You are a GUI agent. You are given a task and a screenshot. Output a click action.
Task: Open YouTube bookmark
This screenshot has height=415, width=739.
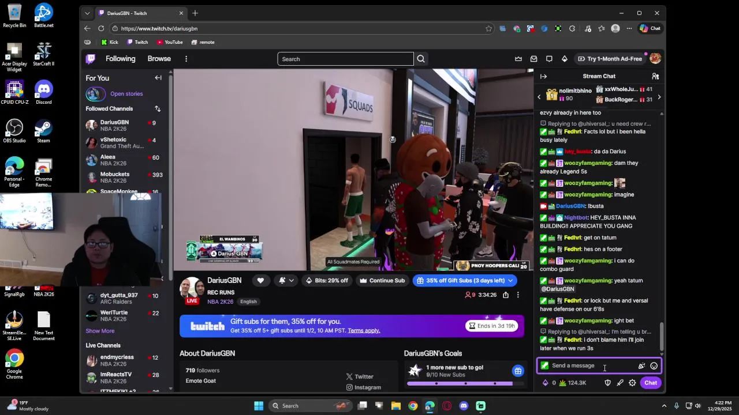(170, 42)
